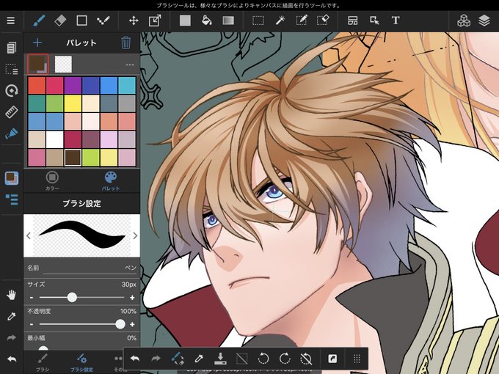Open the ブラシ bottom tab

(43, 362)
